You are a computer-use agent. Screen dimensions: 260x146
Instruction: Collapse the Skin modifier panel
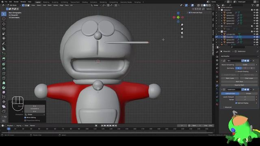[x=222, y=61]
